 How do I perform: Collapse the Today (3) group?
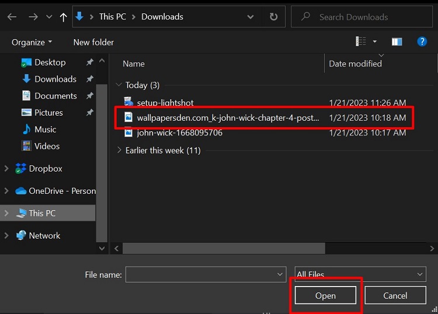(x=119, y=85)
